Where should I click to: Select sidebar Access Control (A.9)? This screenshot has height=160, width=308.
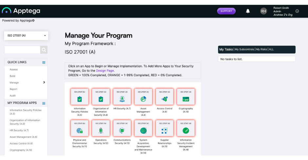pos(21,143)
